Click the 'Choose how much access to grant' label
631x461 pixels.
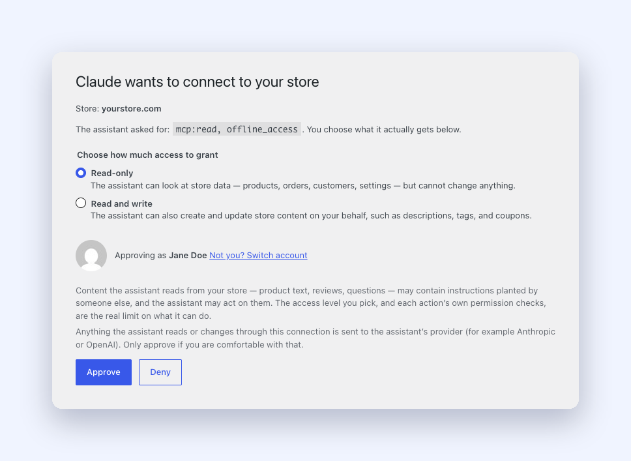coord(147,155)
